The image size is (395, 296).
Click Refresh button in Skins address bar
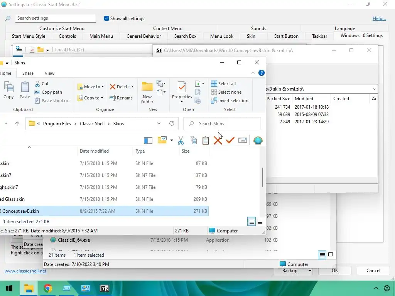point(172,123)
